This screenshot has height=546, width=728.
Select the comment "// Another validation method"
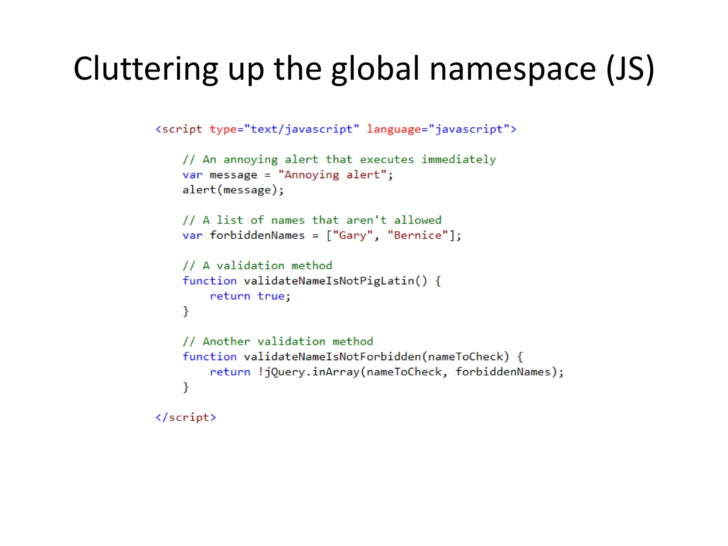pos(278,342)
